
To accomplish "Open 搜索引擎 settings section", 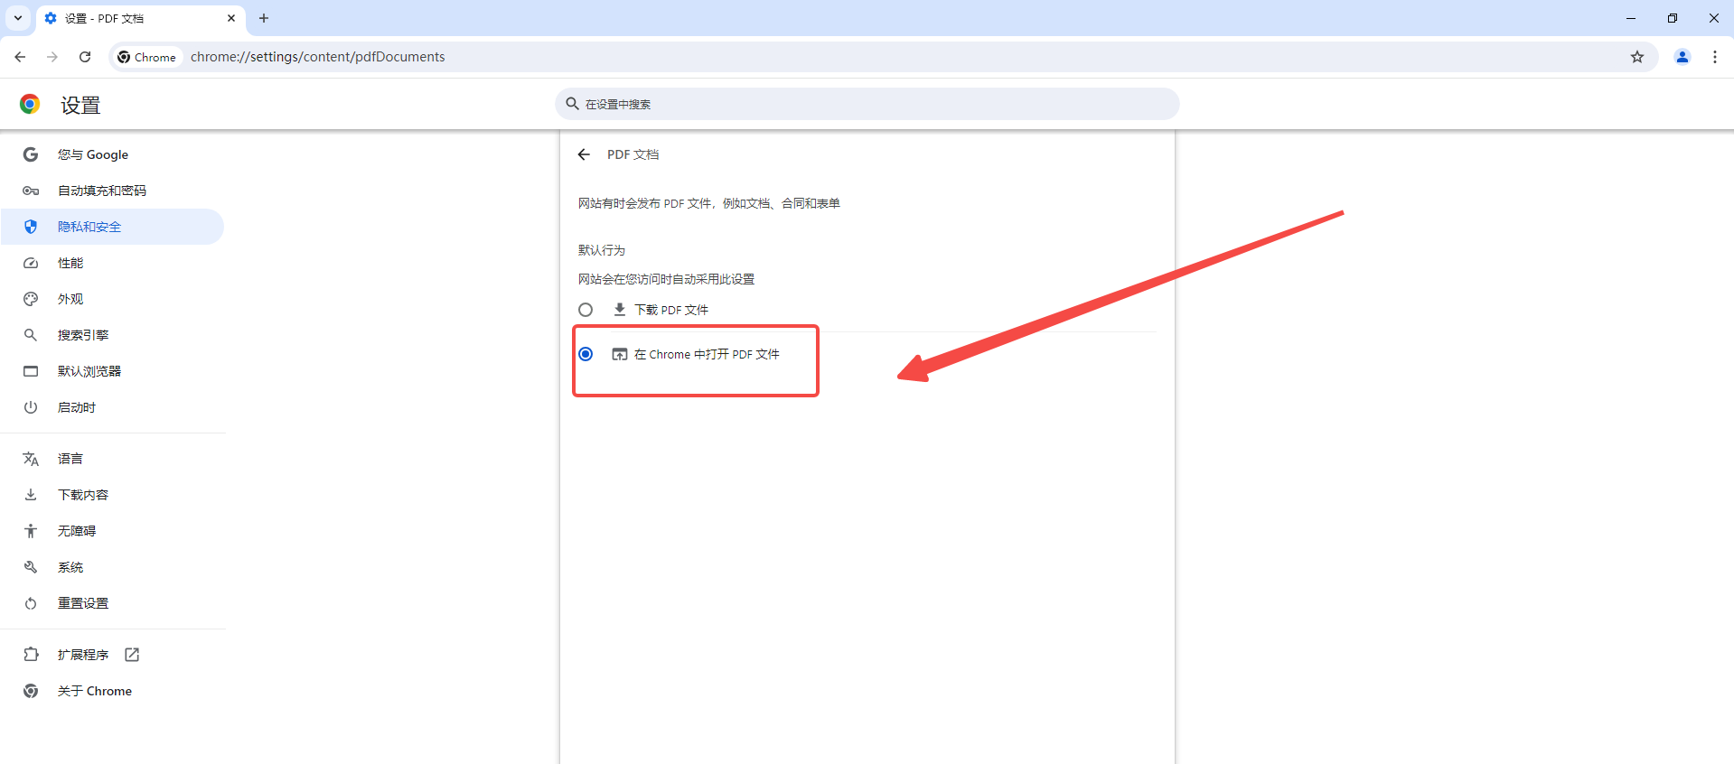I will tap(113, 335).
